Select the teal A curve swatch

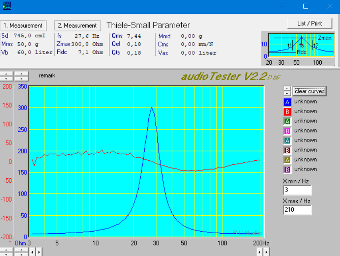tap(287, 140)
